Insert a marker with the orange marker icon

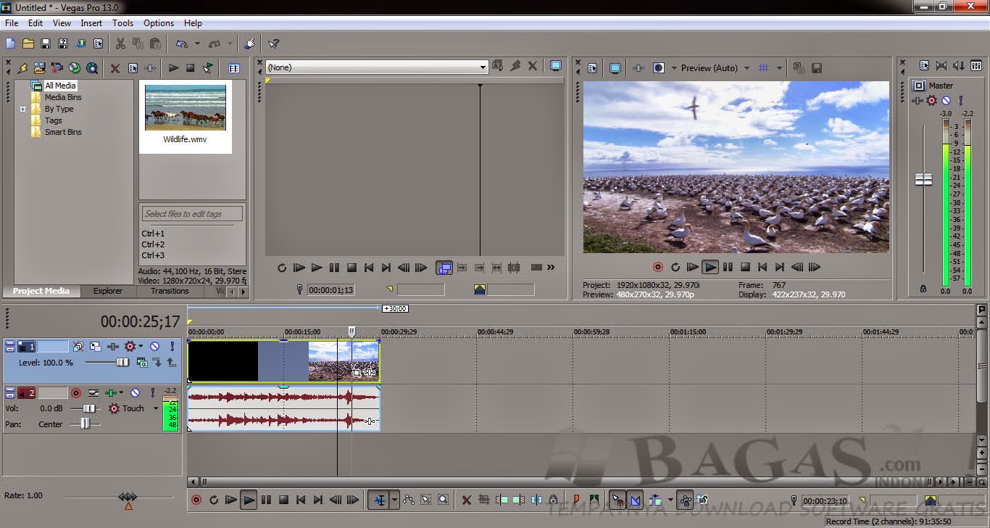click(x=577, y=500)
